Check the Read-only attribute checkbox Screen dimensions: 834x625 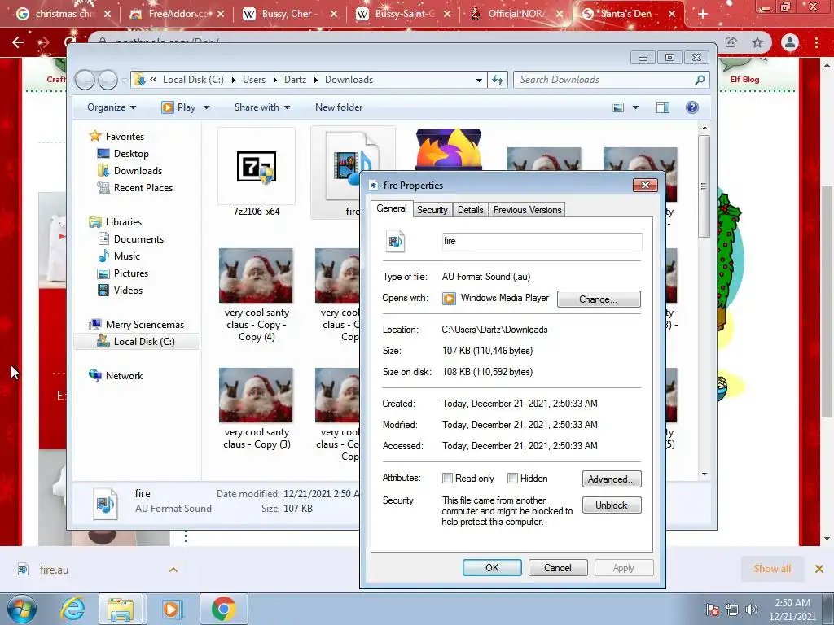[447, 479]
